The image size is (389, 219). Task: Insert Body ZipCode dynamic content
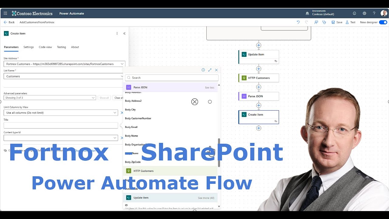coord(133,162)
